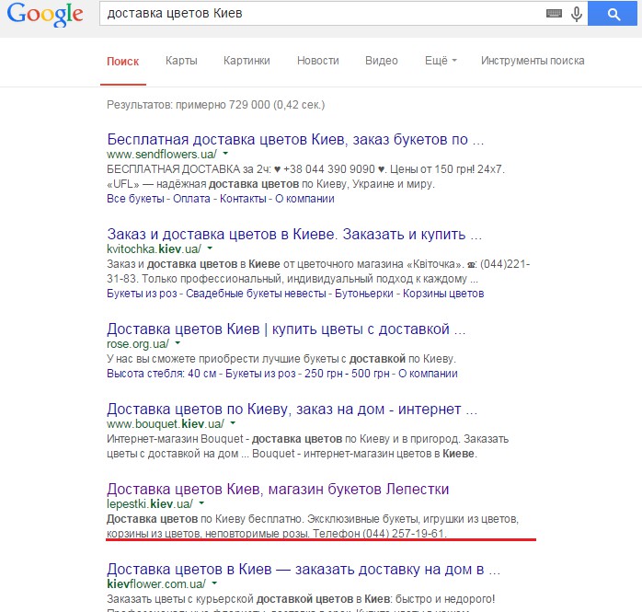Open the Новости tab
The image size is (642, 612).
click(318, 61)
